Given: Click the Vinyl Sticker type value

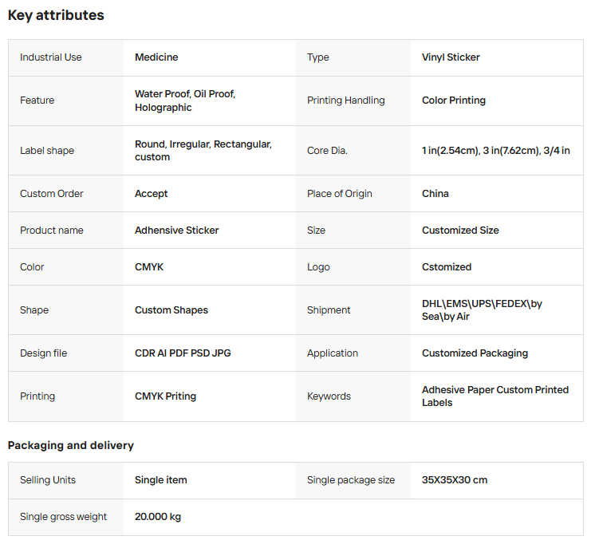Looking at the screenshot, I should point(451,57).
